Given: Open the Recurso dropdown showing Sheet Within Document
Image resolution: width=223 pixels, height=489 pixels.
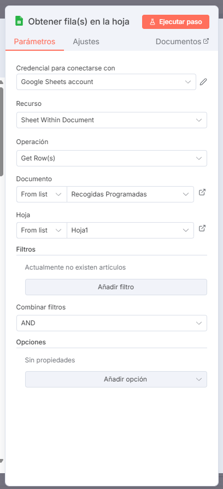Looking at the screenshot, I should tap(112, 120).
